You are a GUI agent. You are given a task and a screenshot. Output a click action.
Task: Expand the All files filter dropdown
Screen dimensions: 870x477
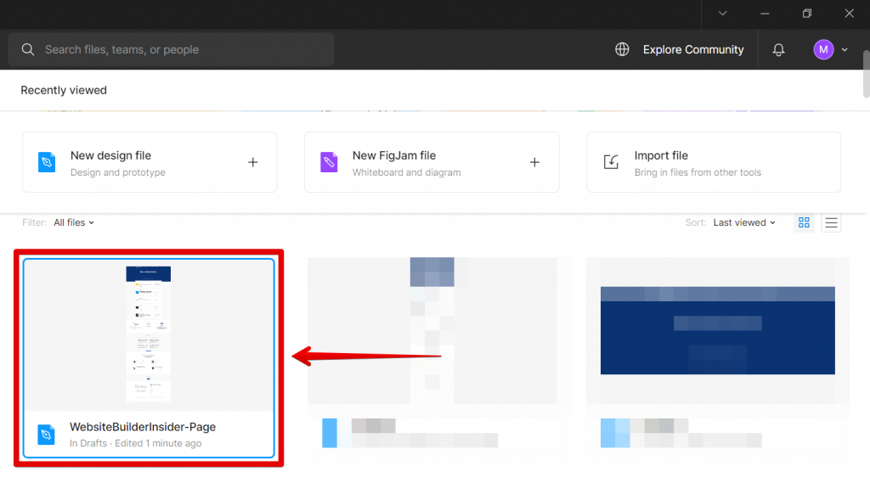(x=74, y=222)
